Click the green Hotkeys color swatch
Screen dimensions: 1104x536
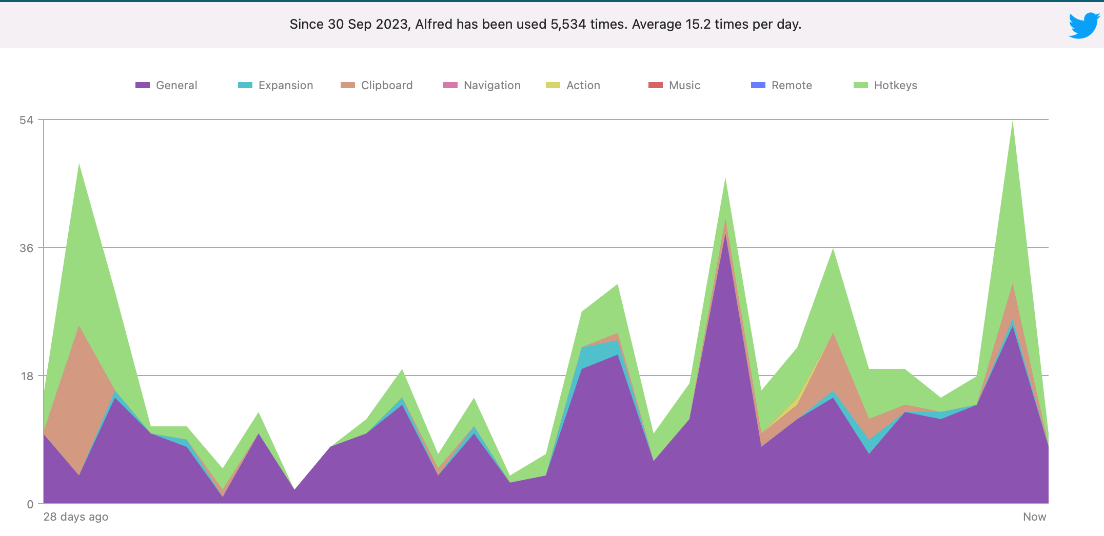(x=861, y=85)
